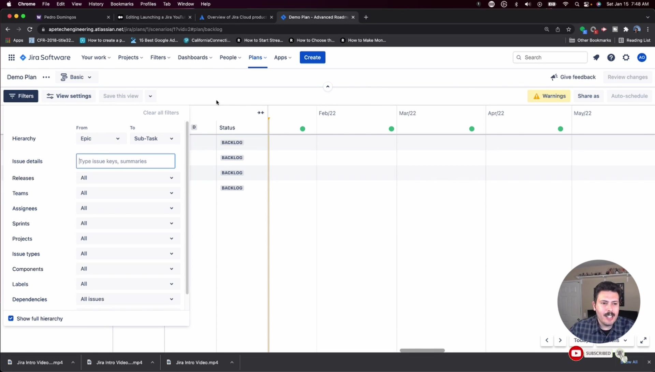Click the filter panel vertical scrollbar
The image size is (655, 372).
coord(187,208)
